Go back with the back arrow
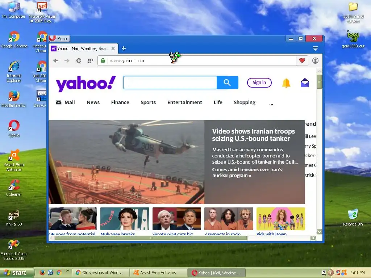The width and height of the screenshot is (371, 278). pos(56,61)
